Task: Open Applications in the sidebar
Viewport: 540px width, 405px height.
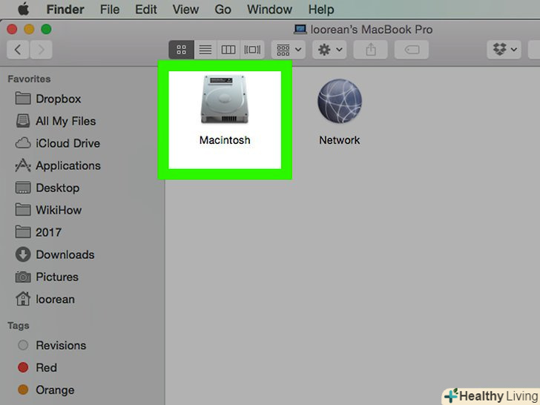Action: [58, 165]
